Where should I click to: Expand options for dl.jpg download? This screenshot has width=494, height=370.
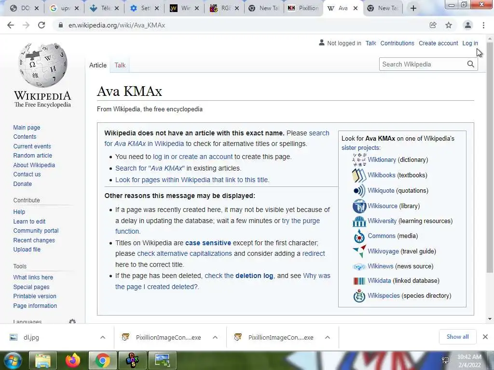point(103,337)
